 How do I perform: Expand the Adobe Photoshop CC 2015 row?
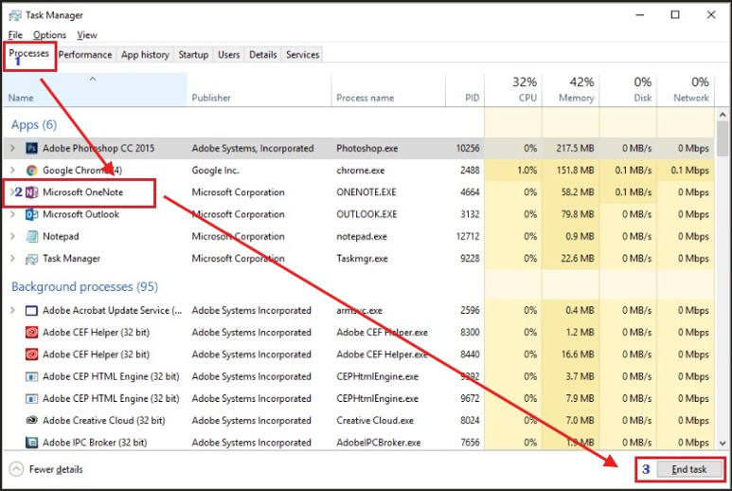click(12, 148)
